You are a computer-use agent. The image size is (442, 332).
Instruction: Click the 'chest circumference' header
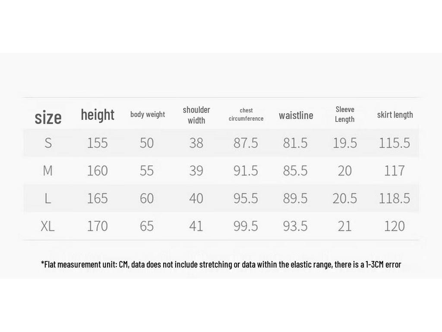pos(246,114)
